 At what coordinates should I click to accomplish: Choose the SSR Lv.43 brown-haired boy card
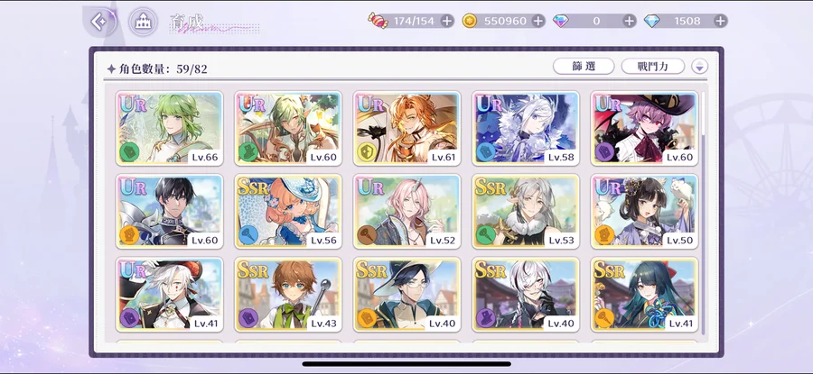tap(288, 295)
